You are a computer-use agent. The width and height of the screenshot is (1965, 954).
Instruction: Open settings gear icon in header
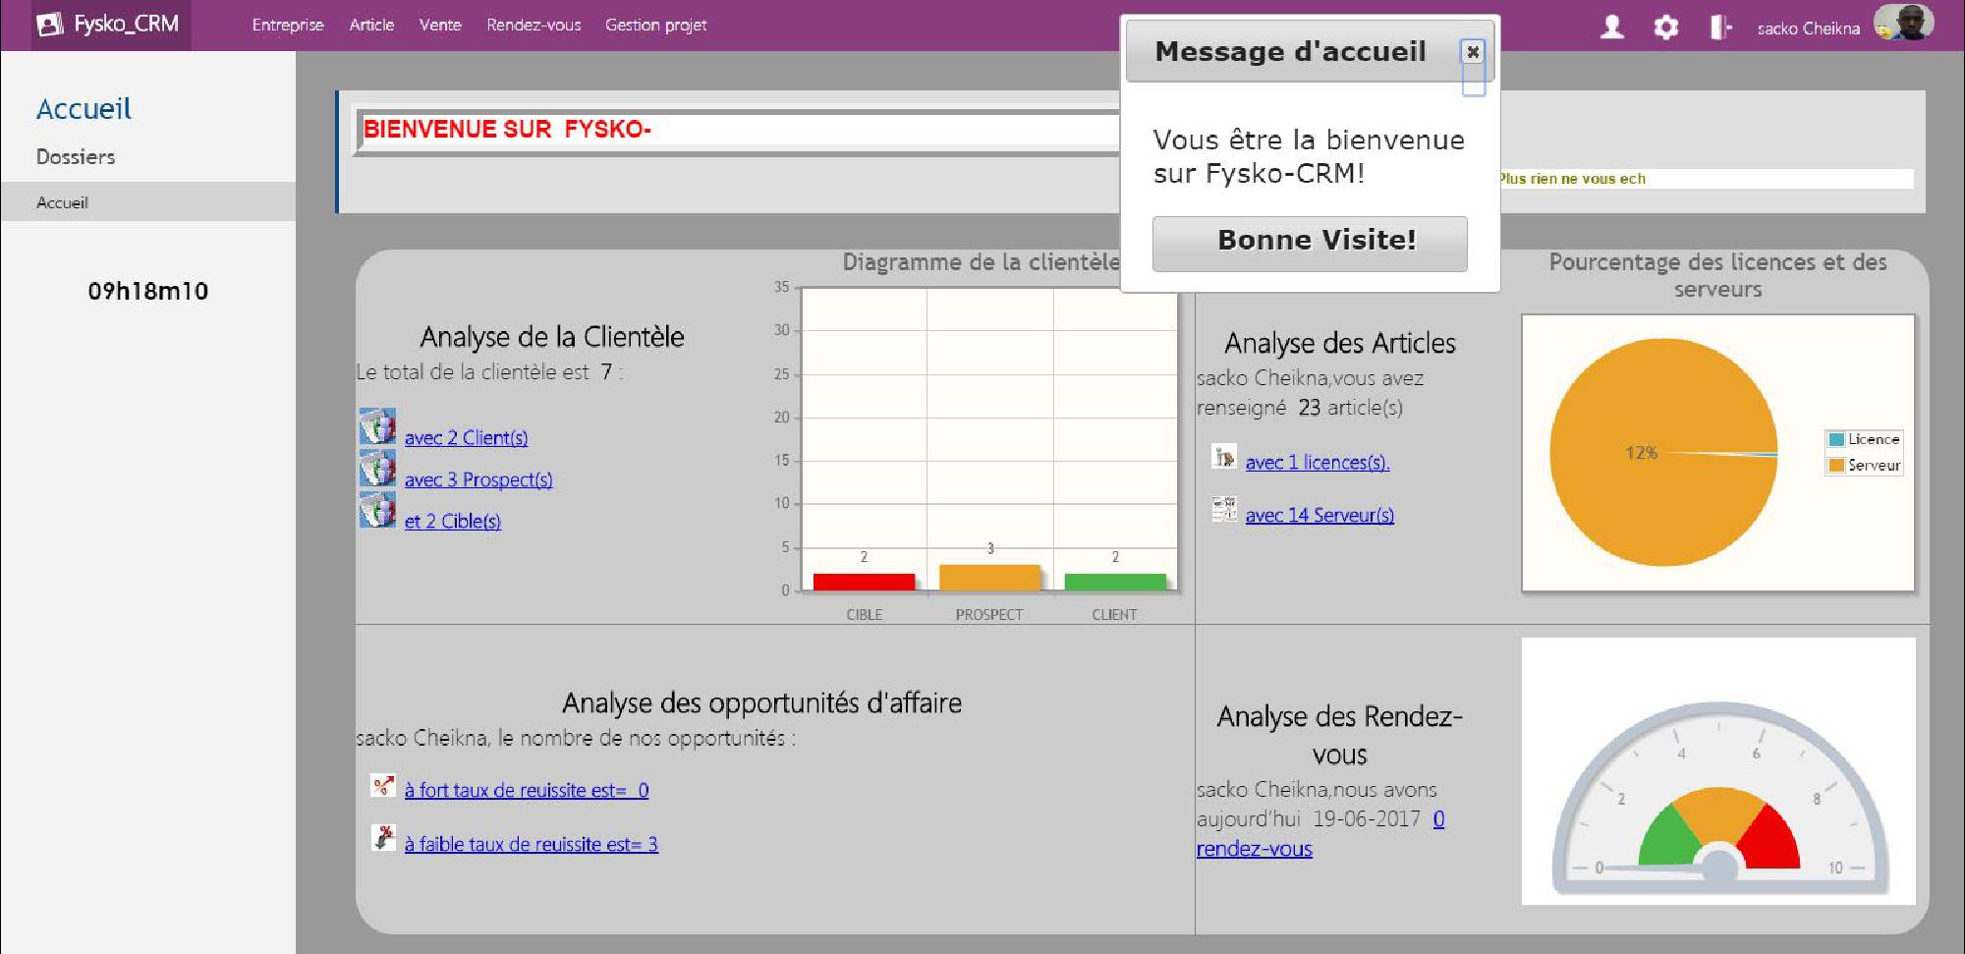click(1665, 28)
